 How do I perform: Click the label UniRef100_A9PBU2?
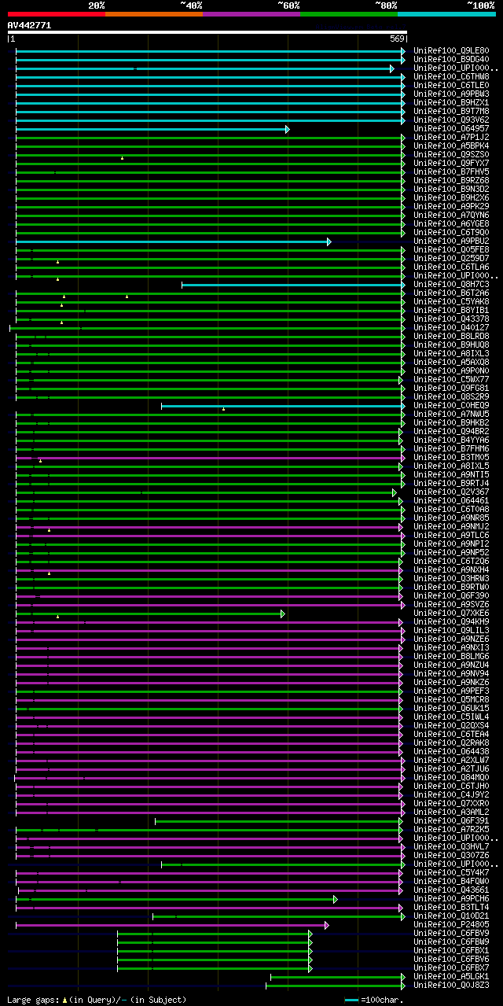click(451, 241)
